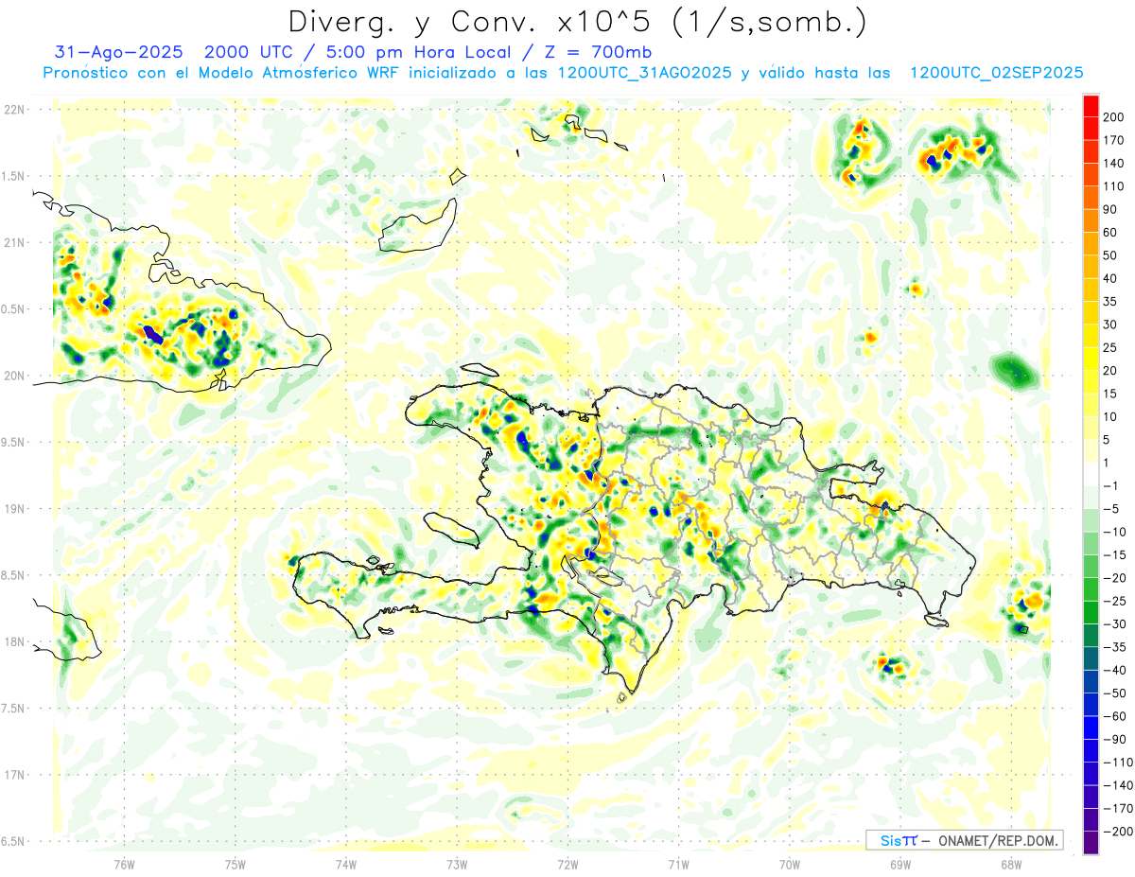Select the white swatch between 1 and -1
This screenshot has height=877, width=1135.
click(x=1091, y=474)
